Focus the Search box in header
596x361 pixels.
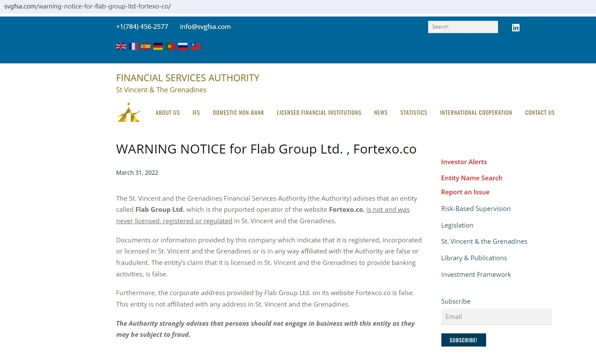(463, 27)
